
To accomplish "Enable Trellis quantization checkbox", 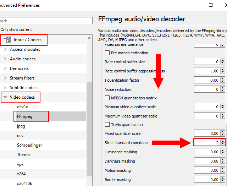I will coord(107,125).
